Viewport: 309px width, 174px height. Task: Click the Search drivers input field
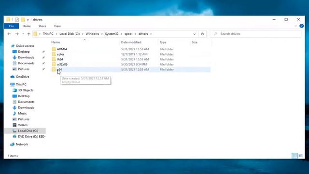pyautogui.click(x=255, y=34)
